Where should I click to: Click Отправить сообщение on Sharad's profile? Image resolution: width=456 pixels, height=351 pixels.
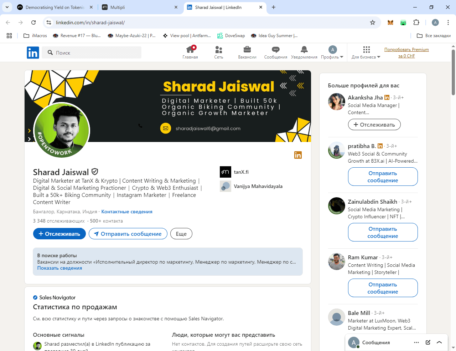[x=128, y=234]
